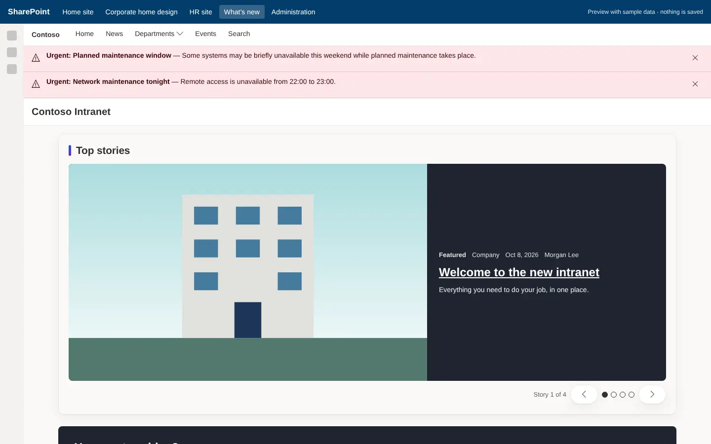The width and height of the screenshot is (711, 444).
Task: Go to Home in site navigation
Action: click(84, 34)
